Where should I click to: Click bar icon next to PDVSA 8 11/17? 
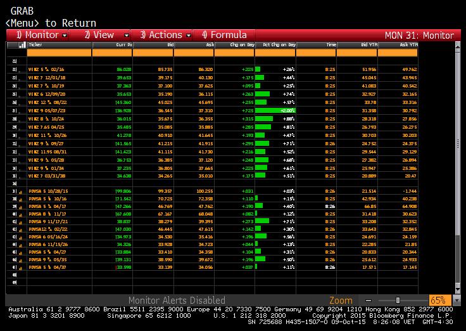point(20,214)
